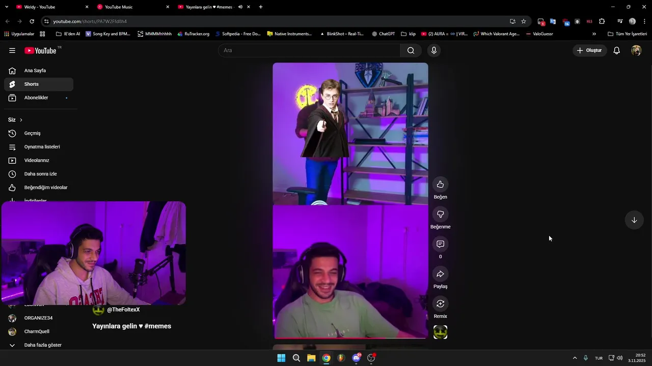Open the Remix option for this short
The height and width of the screenshot is (366, 652).
tap(440, 304)
